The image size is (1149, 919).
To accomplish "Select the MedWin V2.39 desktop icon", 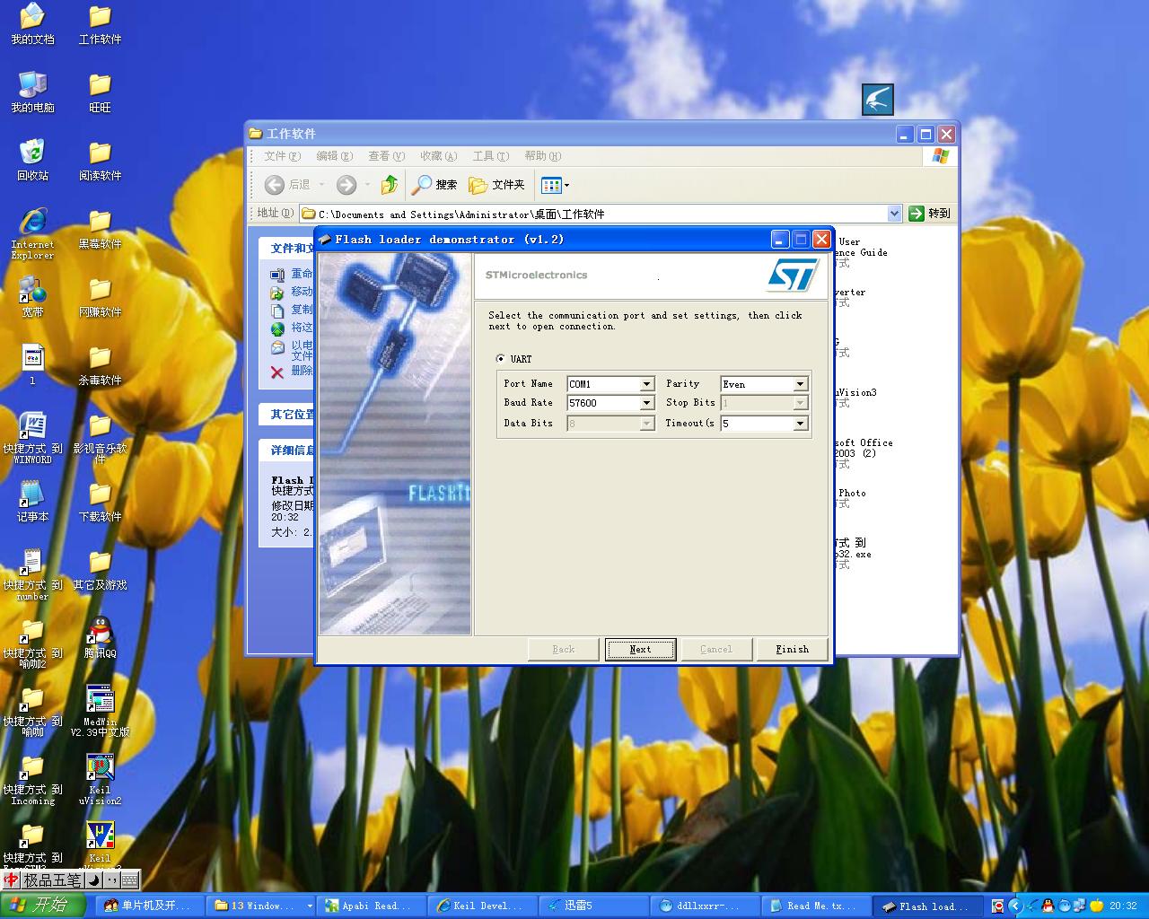I will [x=100, y=711].
